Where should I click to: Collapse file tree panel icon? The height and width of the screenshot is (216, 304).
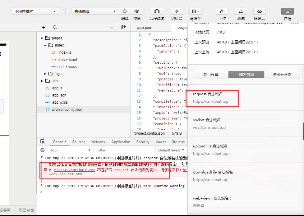123,27
